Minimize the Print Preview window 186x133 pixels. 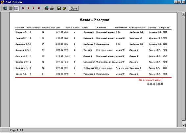tap(176, 2)
